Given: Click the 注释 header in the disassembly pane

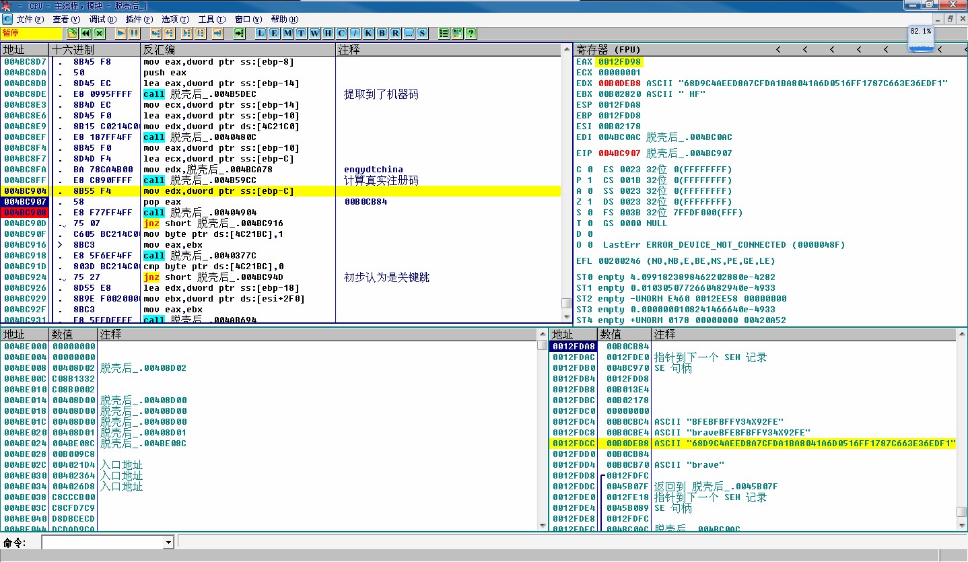Looking at the screenshot, I should 448,50.
